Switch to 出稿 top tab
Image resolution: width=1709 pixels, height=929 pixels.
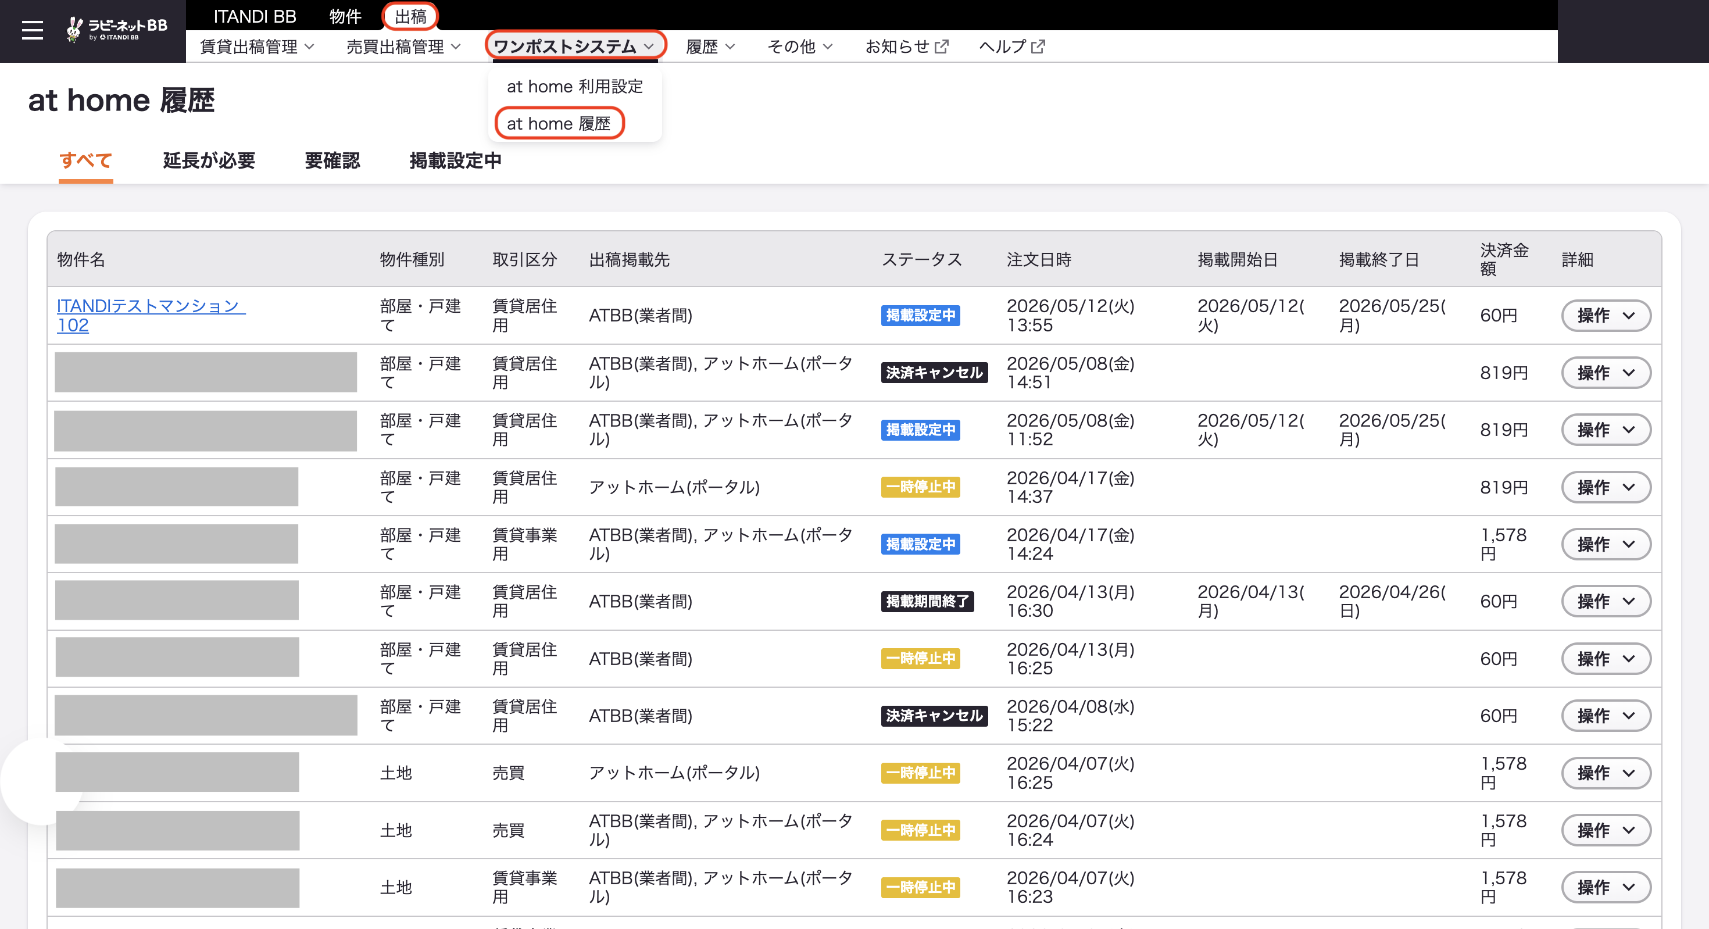pos(410,16)
